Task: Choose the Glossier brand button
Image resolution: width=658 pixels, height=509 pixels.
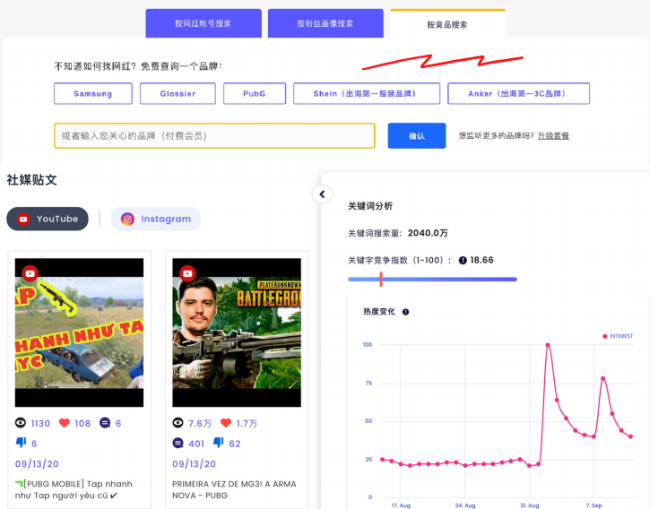Action: coord(177,93)
